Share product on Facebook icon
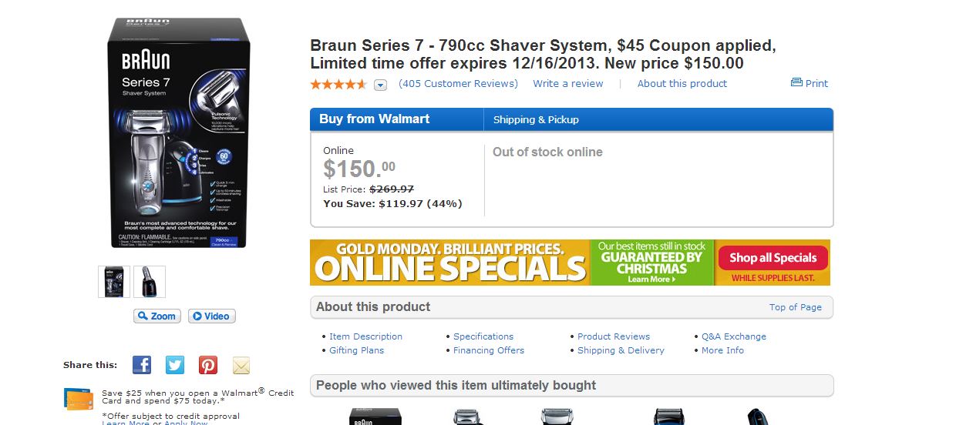956x425 pixels. pyautogui.click(x=142, y=365)
